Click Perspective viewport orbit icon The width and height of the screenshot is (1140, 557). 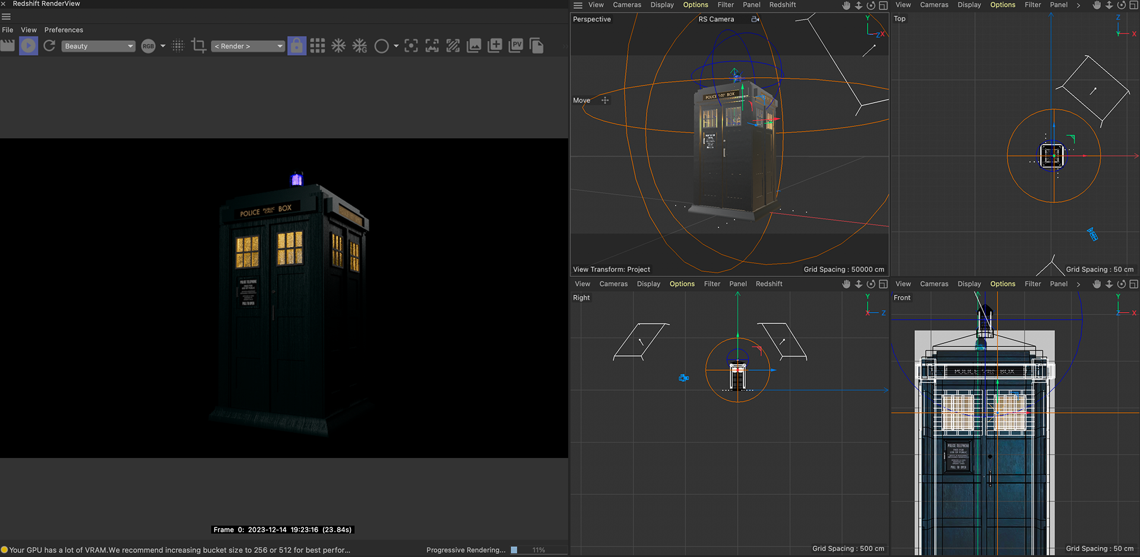(x=871, y=5)
